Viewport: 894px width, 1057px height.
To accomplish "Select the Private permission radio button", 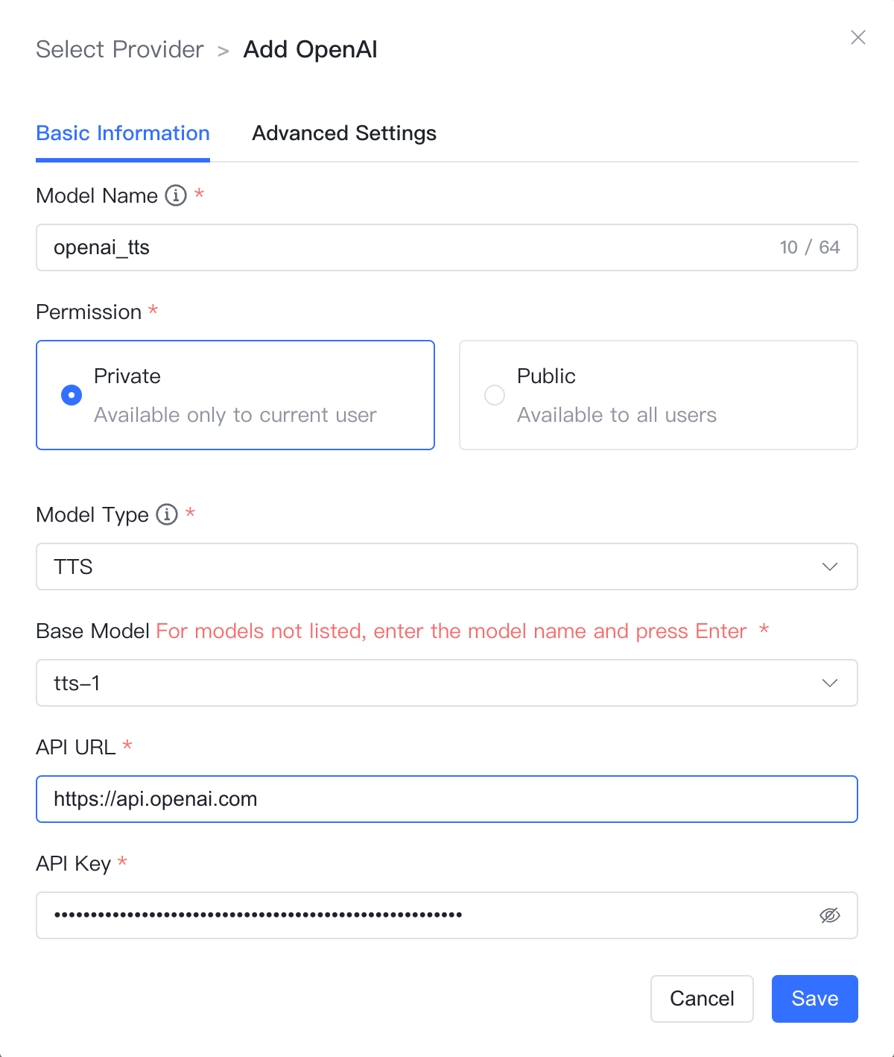I will (x=72, y=395).
